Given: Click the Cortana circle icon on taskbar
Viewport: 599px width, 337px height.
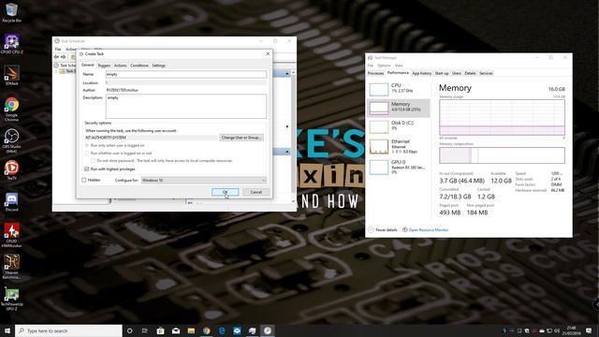Looking at the screenshot, I should (129, 330).
